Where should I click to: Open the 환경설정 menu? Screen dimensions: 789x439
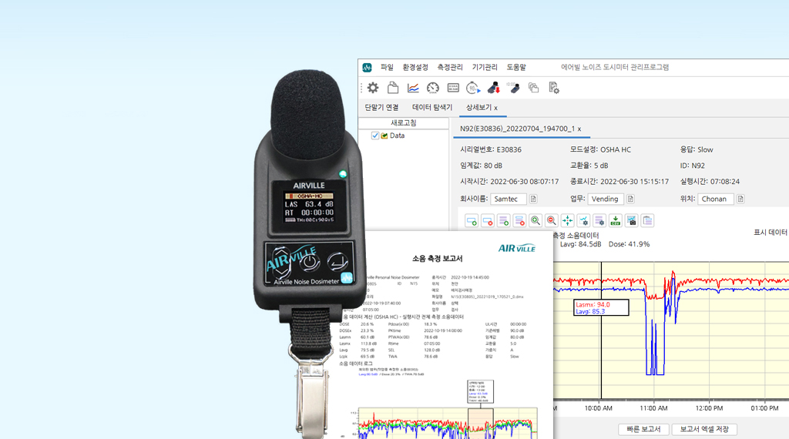[415, 67]
